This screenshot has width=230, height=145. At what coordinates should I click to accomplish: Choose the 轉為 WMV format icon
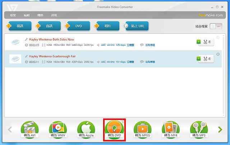point(58,130)
